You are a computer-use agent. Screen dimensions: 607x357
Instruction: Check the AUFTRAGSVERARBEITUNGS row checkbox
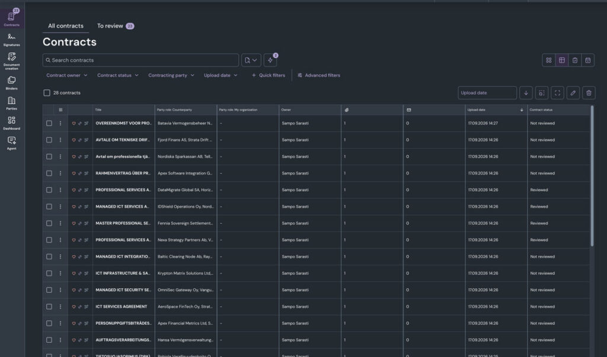pos(49,340)
